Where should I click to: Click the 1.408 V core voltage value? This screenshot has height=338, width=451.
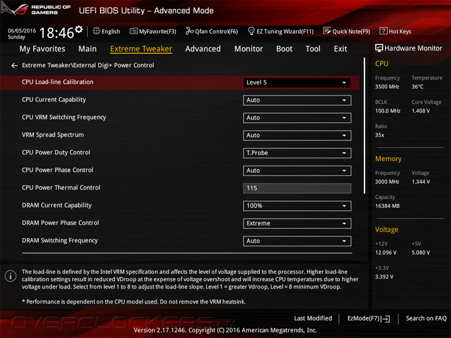point(420,111)
